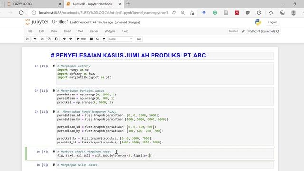The height and width of the screenshot is (171, 304).
Task: Toggle read aloud icon in address bar
Action: coord(174,13)
